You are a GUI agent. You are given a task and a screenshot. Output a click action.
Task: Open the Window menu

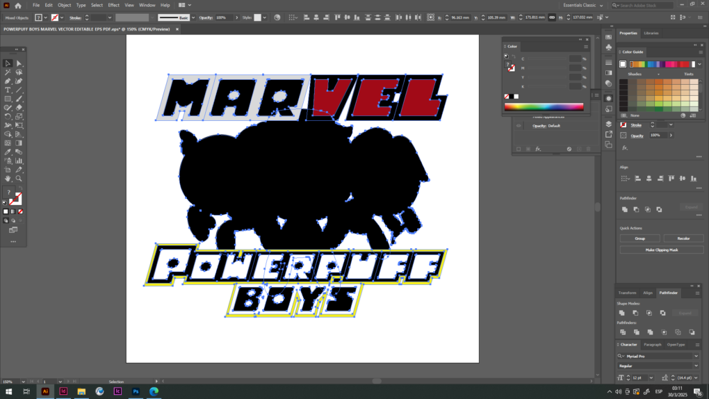point(147,5)
